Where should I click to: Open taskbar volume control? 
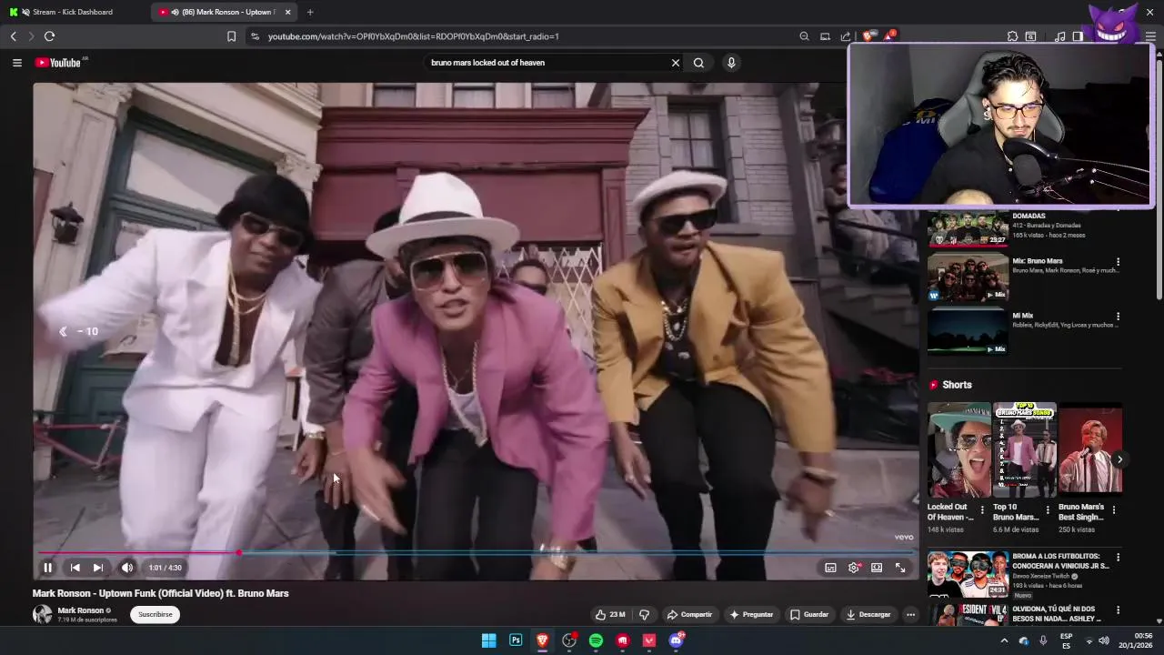tap(1103, 640)
